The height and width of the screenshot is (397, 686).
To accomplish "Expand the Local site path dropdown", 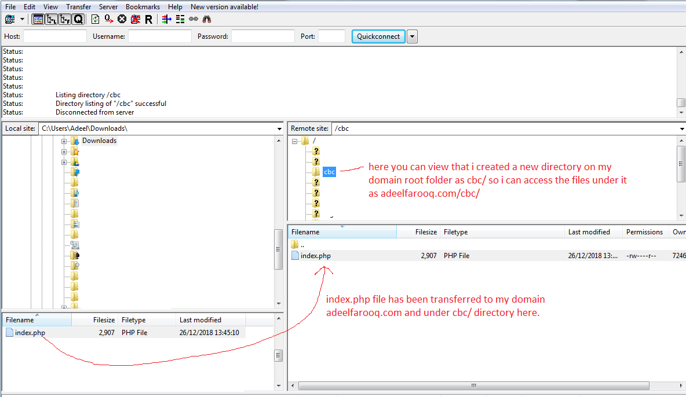I will 279,128.
